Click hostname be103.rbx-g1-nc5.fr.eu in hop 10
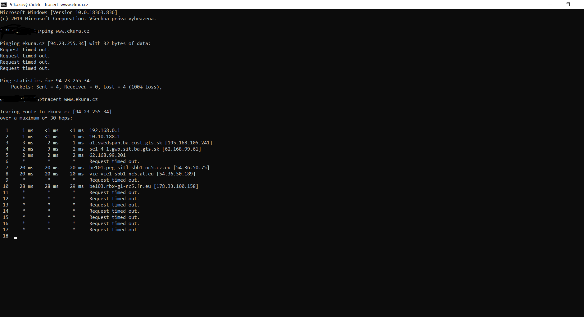 pos(120,186)
